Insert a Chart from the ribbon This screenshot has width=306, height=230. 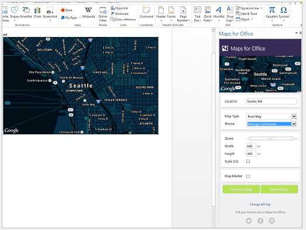[x=37, y=12]
